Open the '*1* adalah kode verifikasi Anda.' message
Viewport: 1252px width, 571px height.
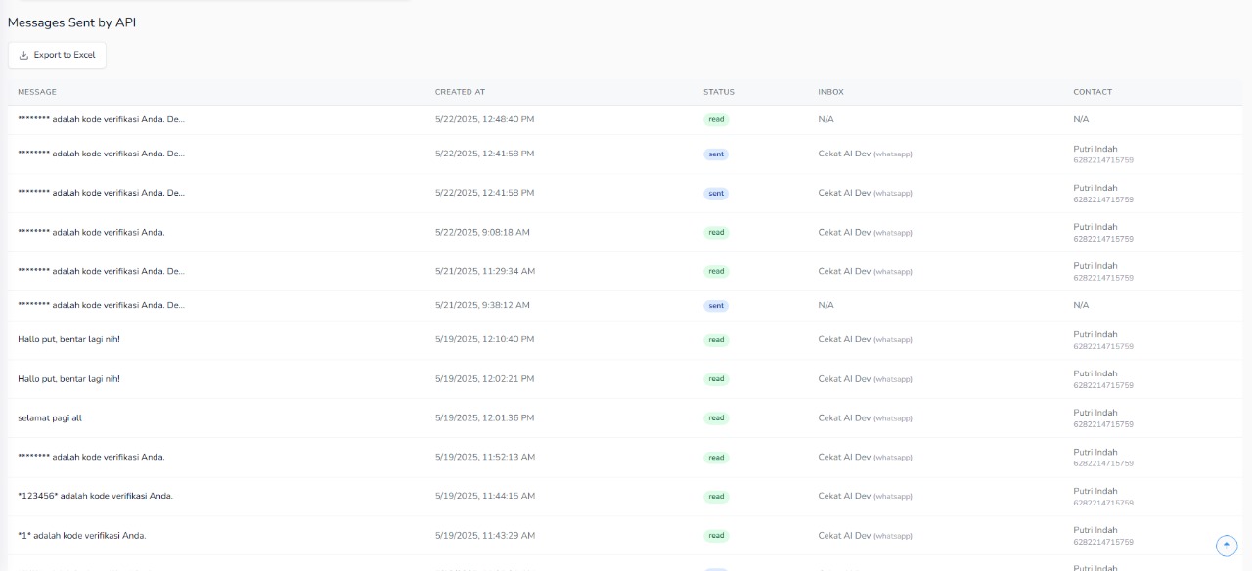click(x=82, y=536)
